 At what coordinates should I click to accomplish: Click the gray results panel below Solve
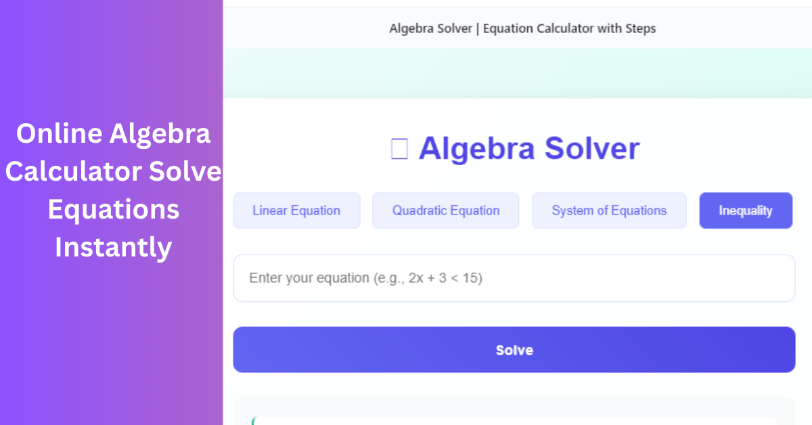coord(514,406)
